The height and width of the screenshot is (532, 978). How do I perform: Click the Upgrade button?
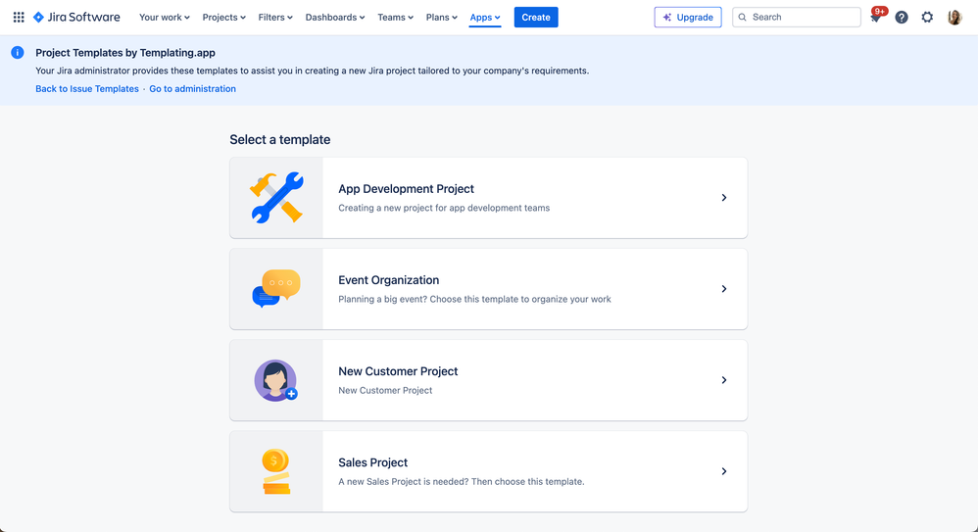(688, 18)
